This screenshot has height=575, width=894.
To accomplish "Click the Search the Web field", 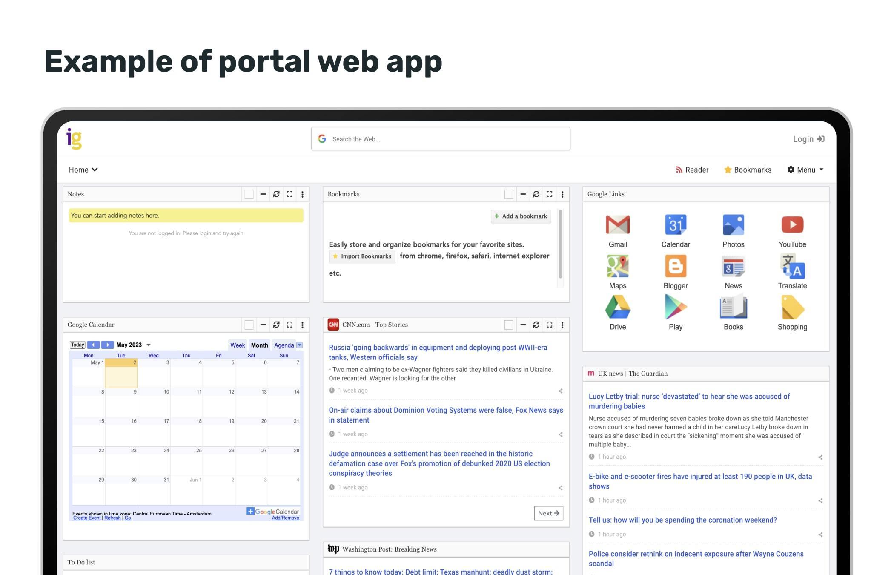I will coord(441,139).
